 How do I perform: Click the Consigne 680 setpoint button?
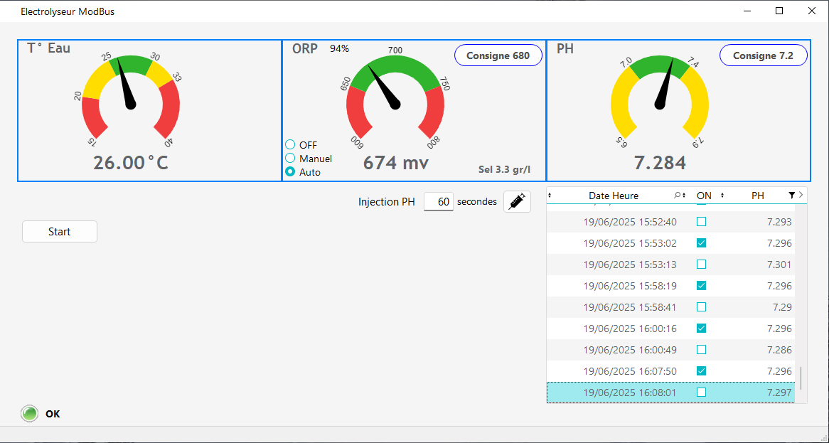498,55
